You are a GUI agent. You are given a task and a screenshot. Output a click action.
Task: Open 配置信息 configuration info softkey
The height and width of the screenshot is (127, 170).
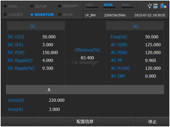tap(85, 122)
